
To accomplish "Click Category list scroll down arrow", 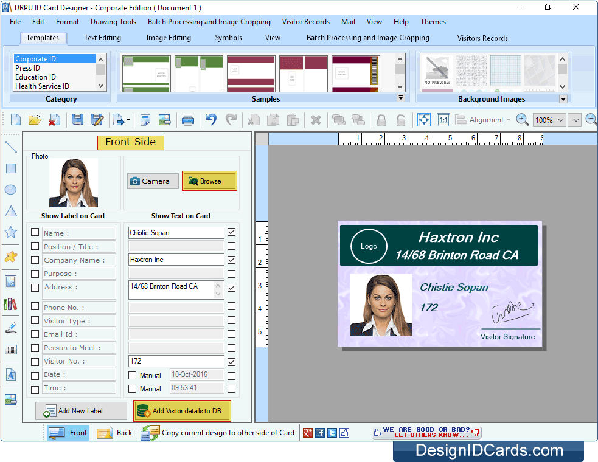I will coord(101,86).
